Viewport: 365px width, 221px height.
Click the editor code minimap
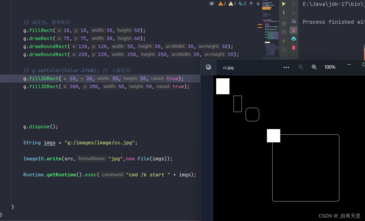pyautogui.click(x=270, y=29)
